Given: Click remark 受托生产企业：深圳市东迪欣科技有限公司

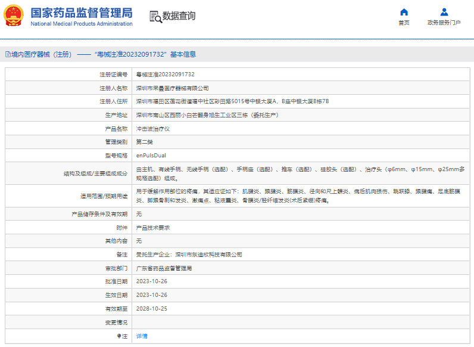Looking at the screenshot, I should (x=189, y=255).
